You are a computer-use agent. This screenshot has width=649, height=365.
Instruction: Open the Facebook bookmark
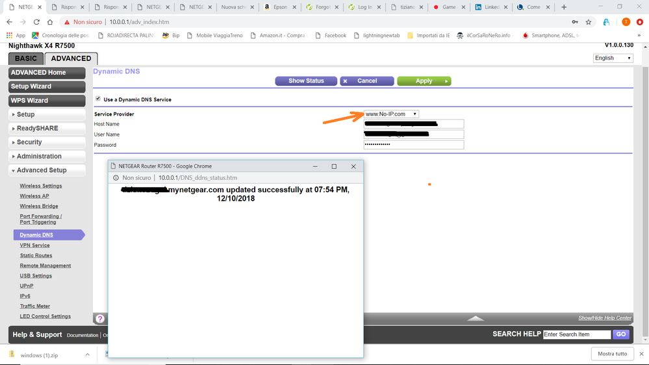(x=331, y=36)
